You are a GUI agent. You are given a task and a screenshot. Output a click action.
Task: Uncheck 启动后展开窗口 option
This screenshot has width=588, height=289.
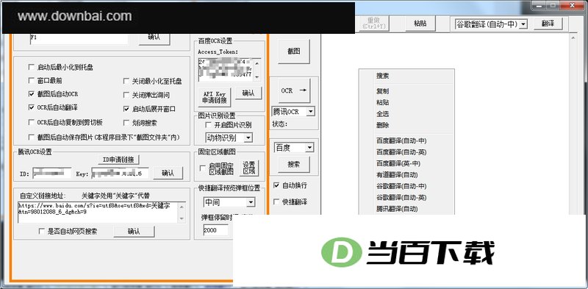126,110
